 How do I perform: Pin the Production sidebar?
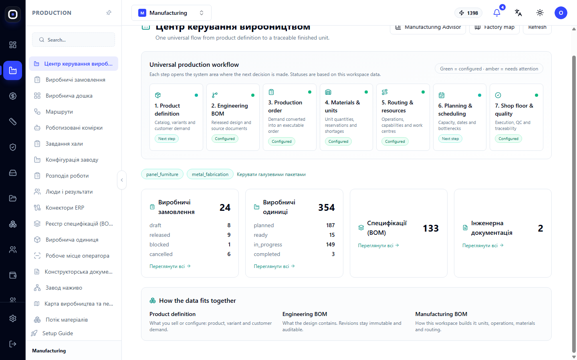pyautogui.click(x=109, y=13)
